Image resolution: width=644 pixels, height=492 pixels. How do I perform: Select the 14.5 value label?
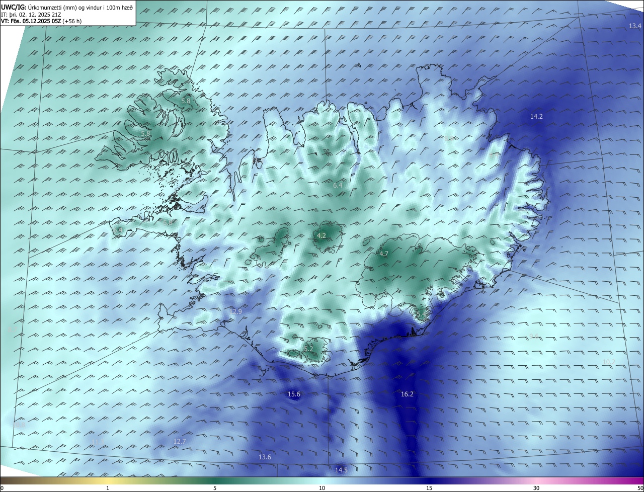coord(341,470)
